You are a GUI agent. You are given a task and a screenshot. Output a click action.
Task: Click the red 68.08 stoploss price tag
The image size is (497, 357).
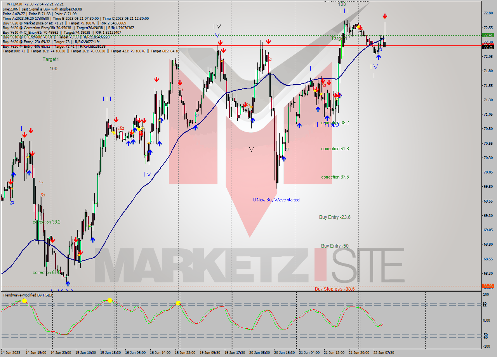[x=488, y=286]
